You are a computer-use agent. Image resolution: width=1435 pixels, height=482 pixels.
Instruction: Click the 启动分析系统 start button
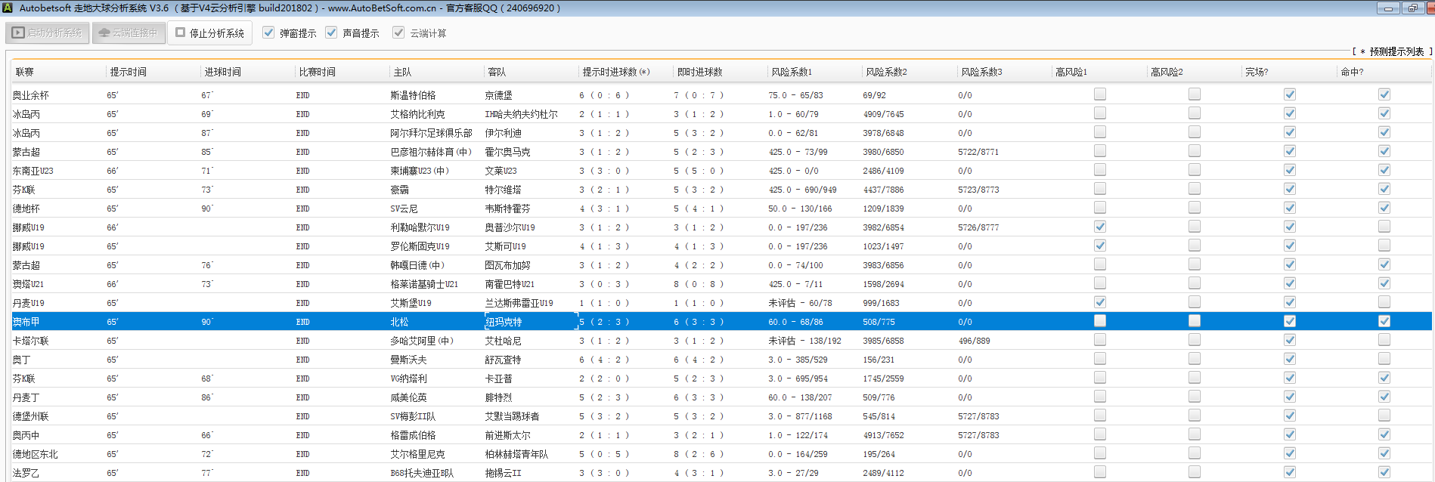48,33
